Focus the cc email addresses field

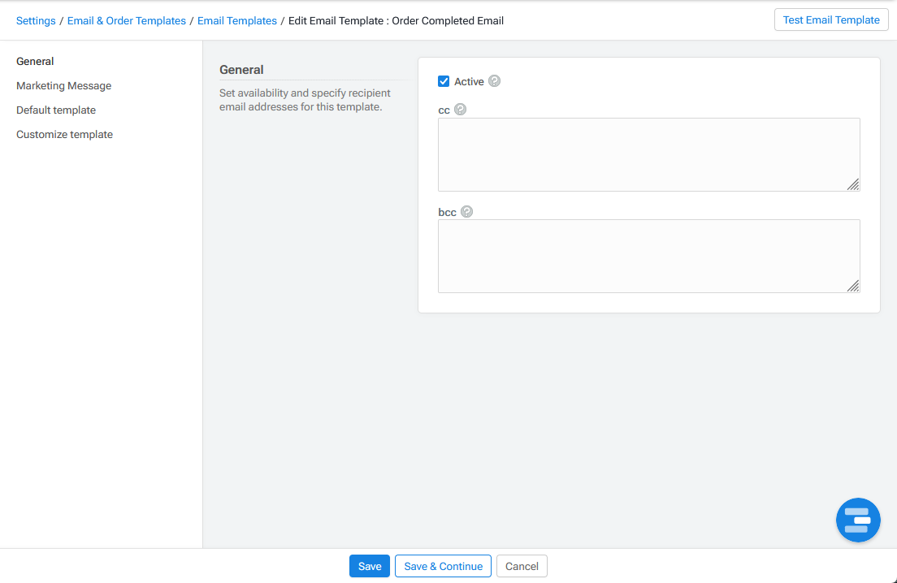coord(648,155)
